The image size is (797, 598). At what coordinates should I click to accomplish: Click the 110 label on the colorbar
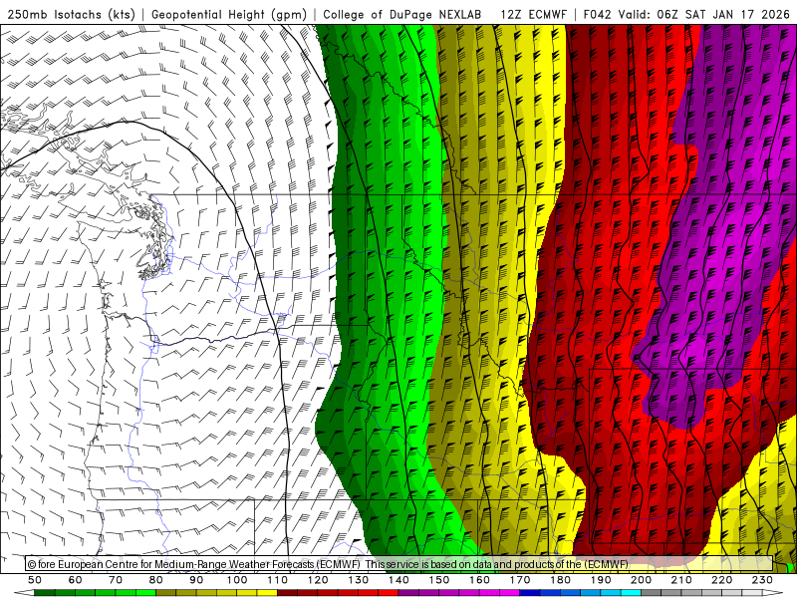(278, 580)
